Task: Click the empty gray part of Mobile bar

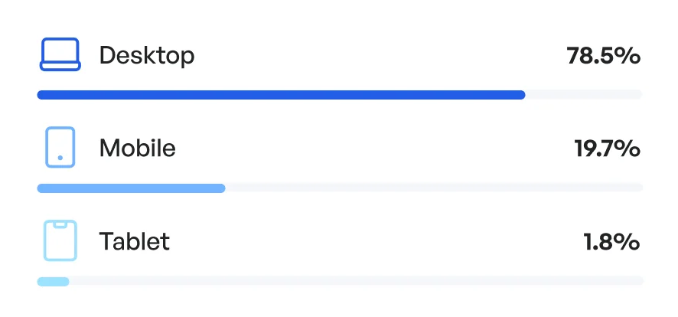Action: pos(434,188)
